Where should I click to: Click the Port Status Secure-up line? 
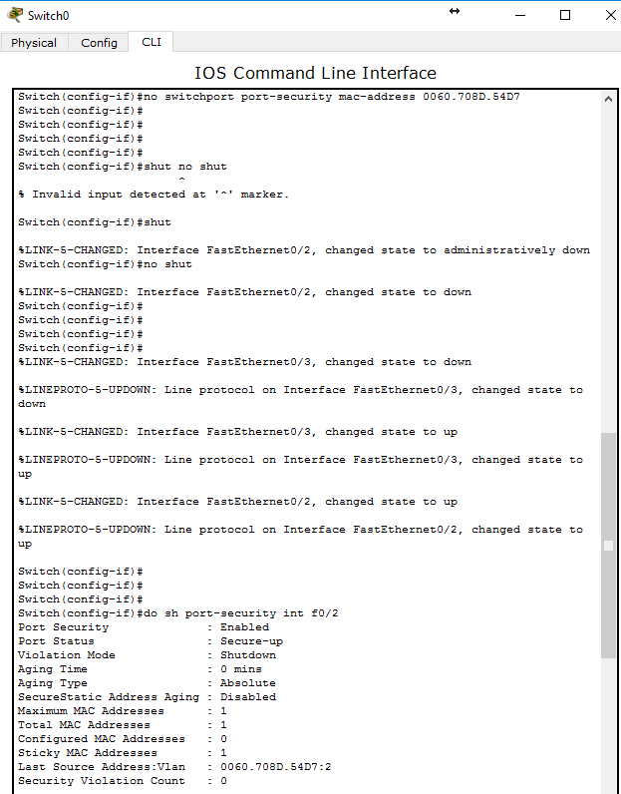pos(151,641)
